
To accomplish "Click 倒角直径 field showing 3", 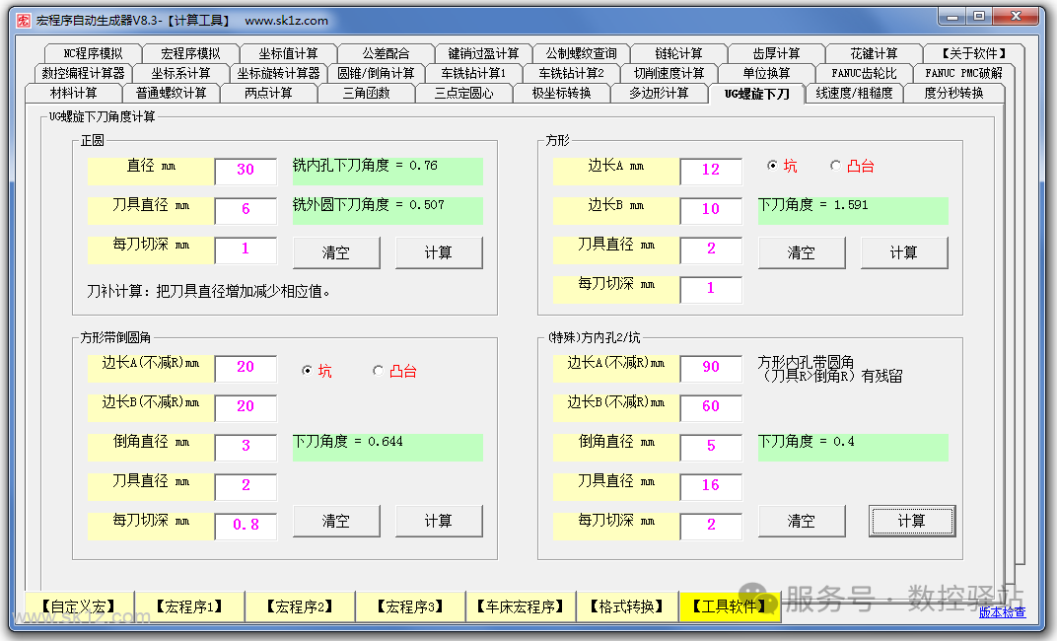I will pos(246,448).
